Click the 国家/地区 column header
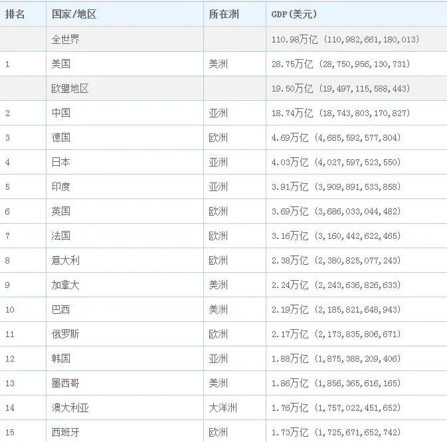Image resolution: width=447 pixels, height=442 pixels. 74,14
